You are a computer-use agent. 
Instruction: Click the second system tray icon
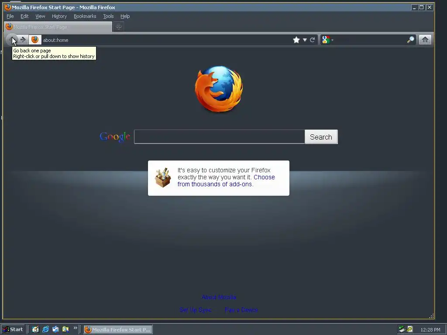(410, 329)
